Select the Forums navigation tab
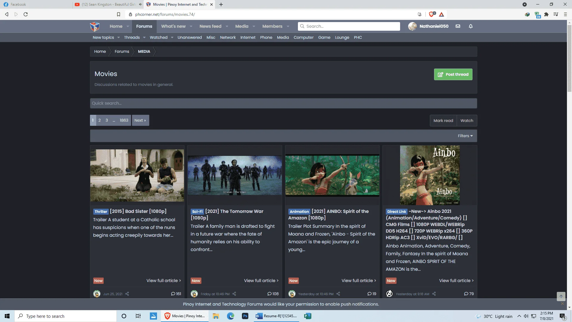 [144, 26]
